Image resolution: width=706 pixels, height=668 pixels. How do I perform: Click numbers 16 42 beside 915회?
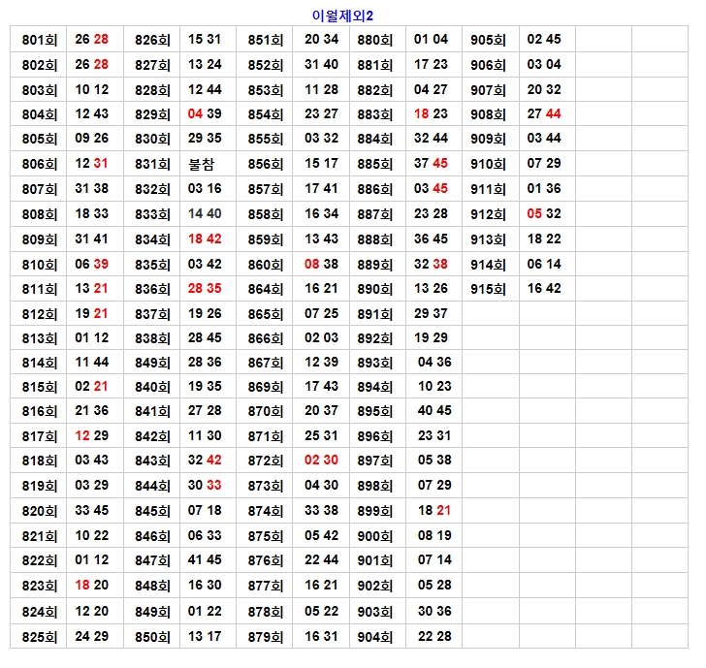click(544, 288)
